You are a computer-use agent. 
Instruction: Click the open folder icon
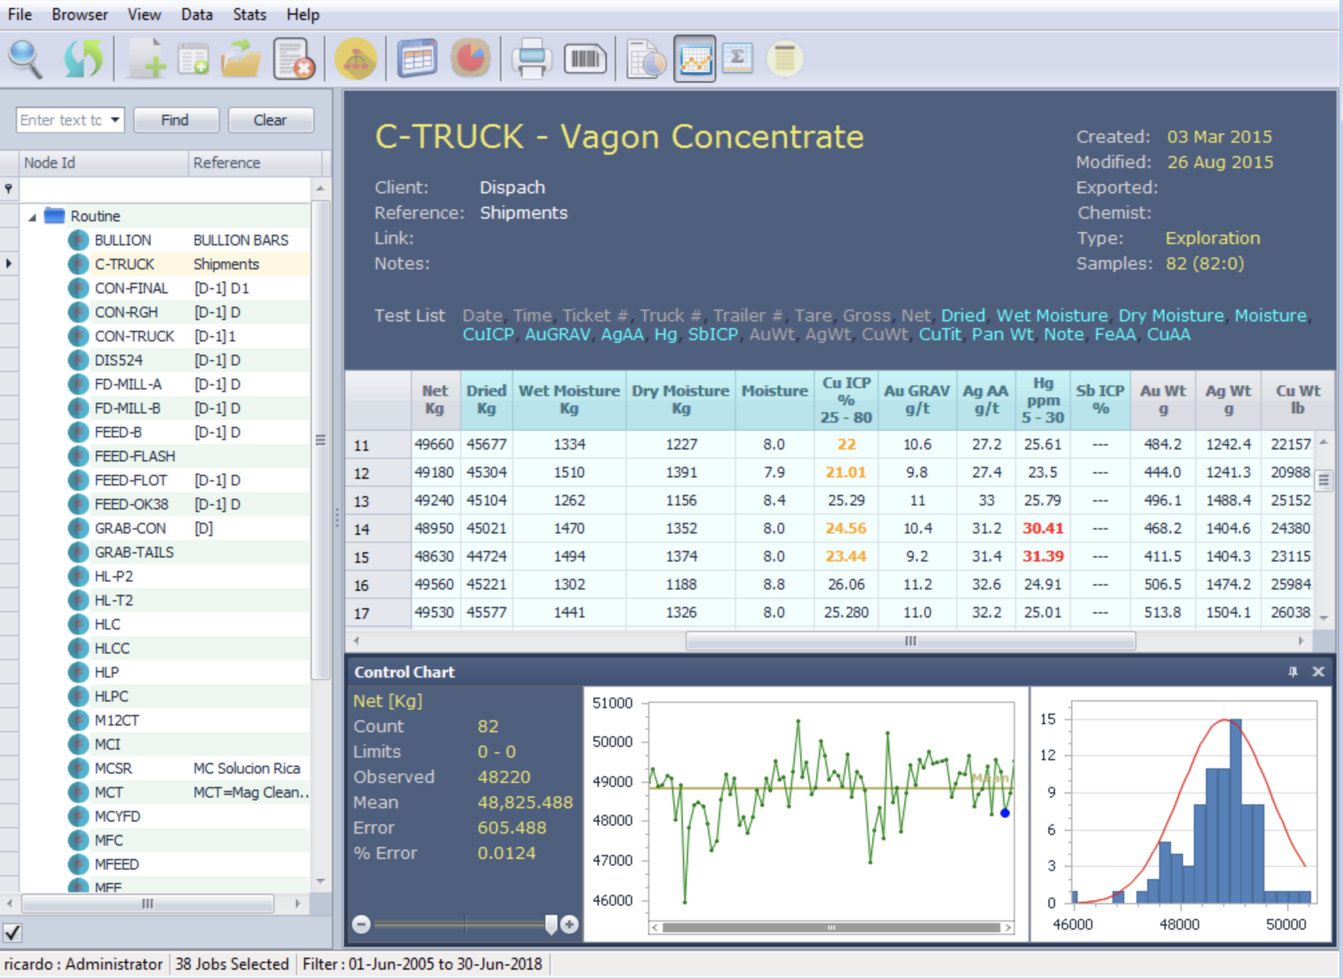pyautogui.click(x=241, y=59)
